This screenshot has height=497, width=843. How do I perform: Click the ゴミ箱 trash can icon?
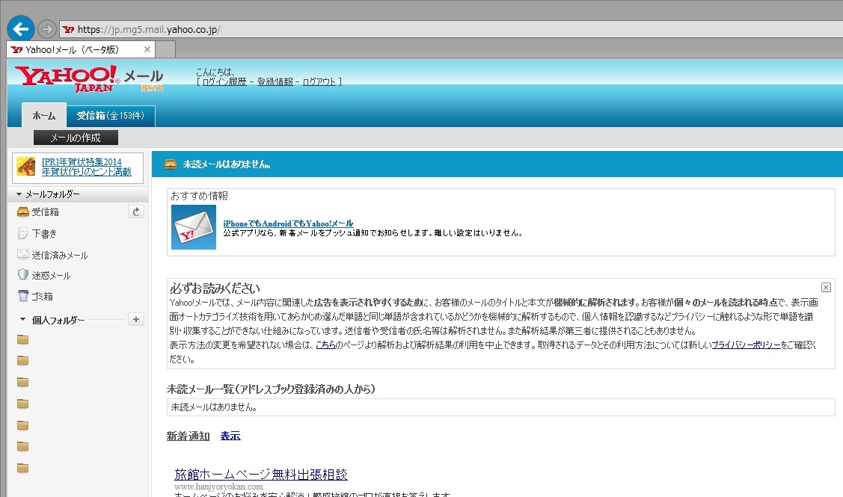coord(23,295)
